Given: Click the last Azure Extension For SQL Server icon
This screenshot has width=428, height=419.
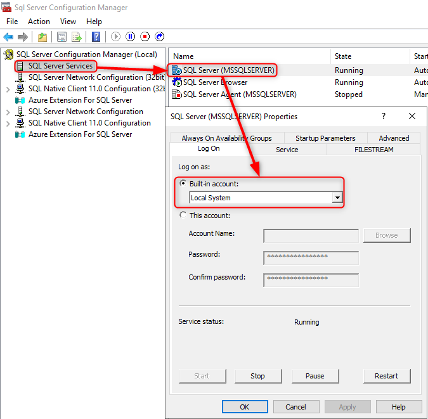Looking at the screenshot, I should tap(20, 134).
